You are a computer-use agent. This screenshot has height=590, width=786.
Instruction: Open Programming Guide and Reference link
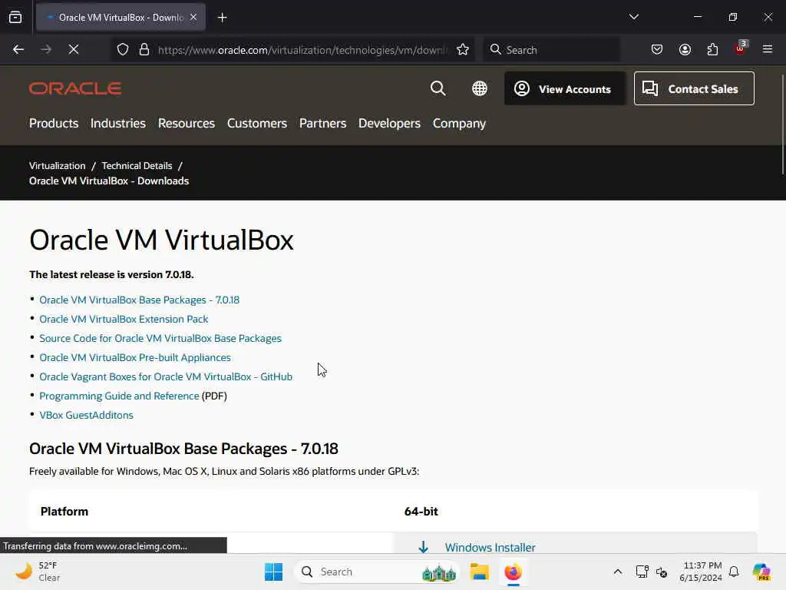pyautogui.click(x=119, y=396)
